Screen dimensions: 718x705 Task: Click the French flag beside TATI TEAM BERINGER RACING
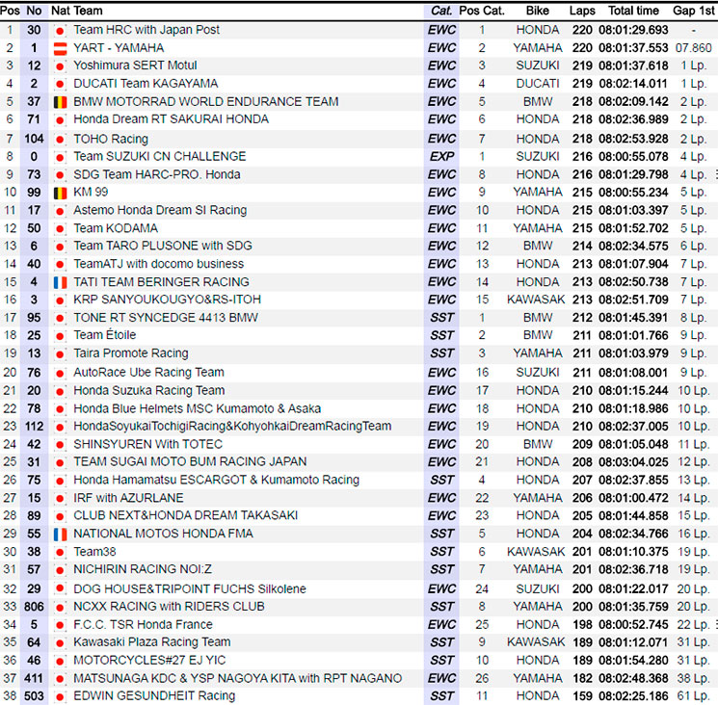coord(60,283)
